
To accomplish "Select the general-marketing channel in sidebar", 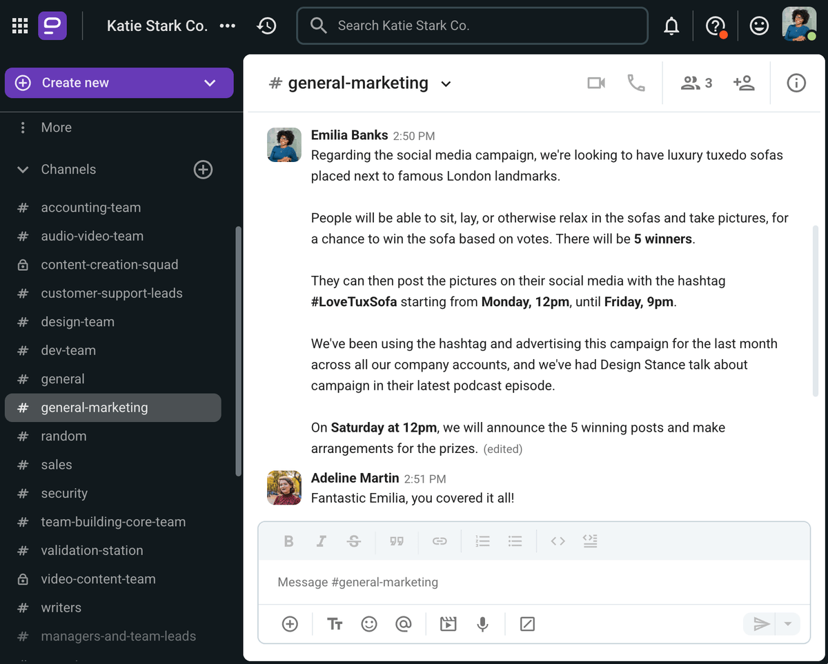I will (113, 408).
